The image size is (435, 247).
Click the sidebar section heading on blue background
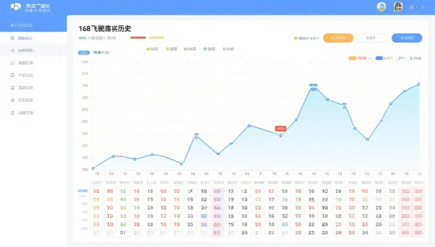pyautogui.click(x=22, y=25)
